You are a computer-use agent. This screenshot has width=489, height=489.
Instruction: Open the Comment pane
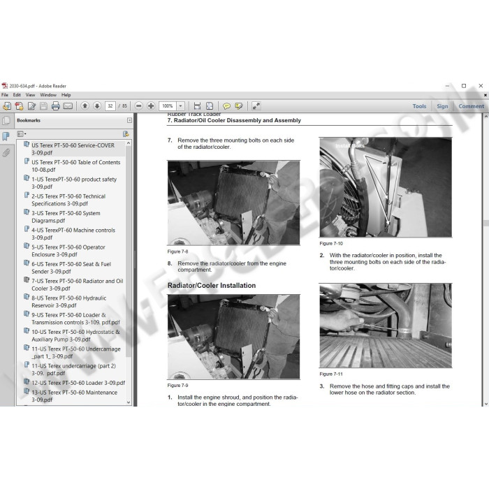click(471, 106)
